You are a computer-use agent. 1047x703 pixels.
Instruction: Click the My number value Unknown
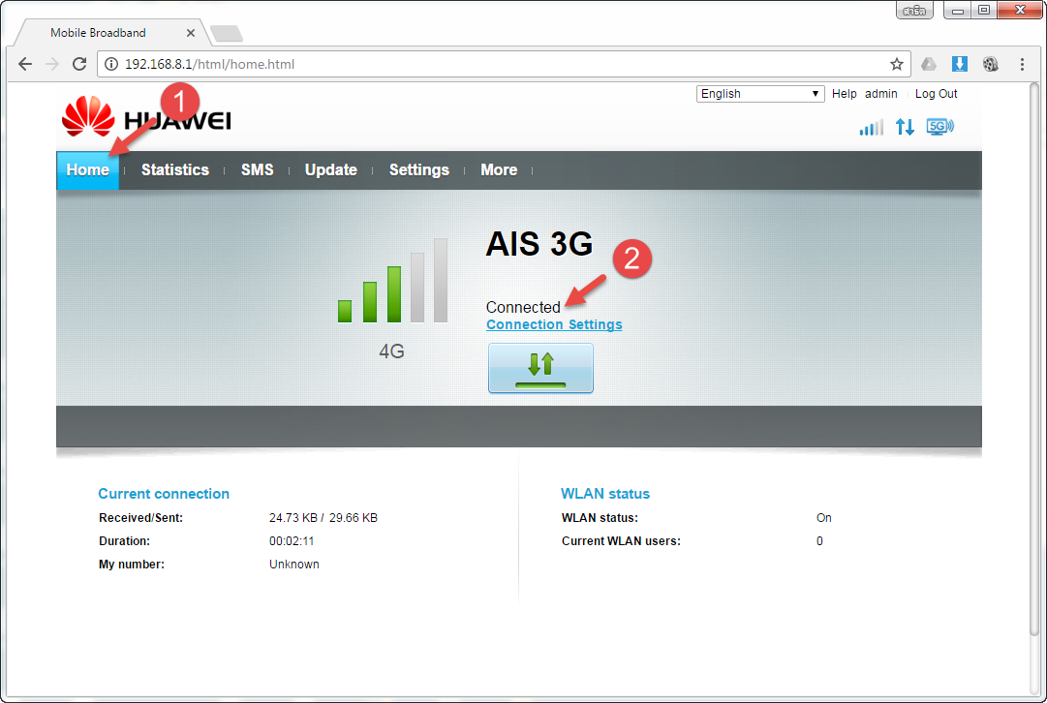(x=293, y=565)
